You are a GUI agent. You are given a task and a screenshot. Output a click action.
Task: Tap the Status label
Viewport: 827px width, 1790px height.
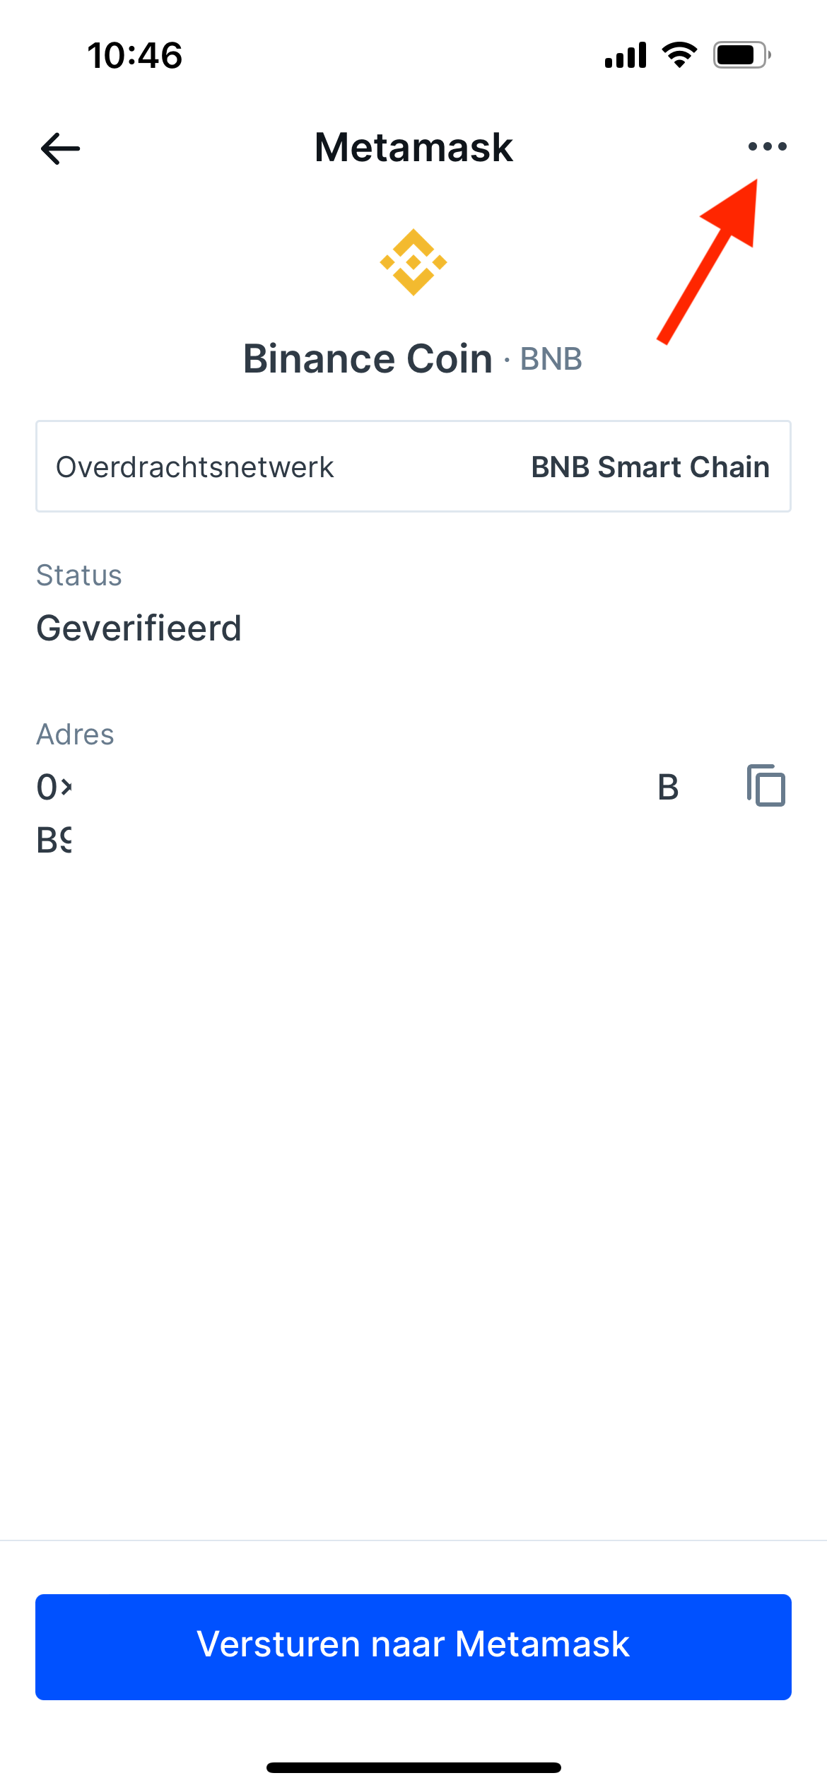tap(79, 575)
